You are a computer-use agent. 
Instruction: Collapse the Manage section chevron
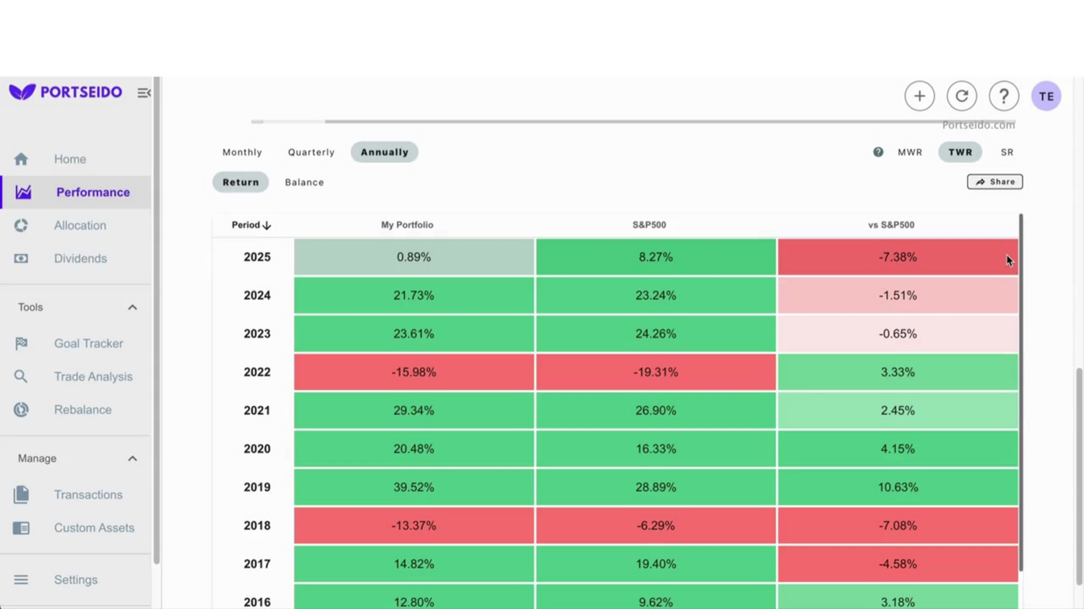point(132,458)
